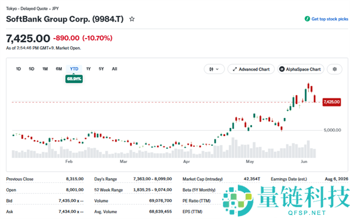The width and height of the screenshot is (350, 219).
Task: Click the Market Cap value 42.354T
Action: [x=252, y=179]
